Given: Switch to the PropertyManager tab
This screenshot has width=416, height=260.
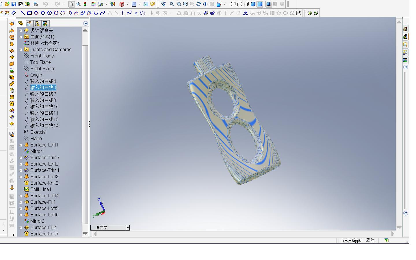Looking at the screenshot, I should point(29,23).
